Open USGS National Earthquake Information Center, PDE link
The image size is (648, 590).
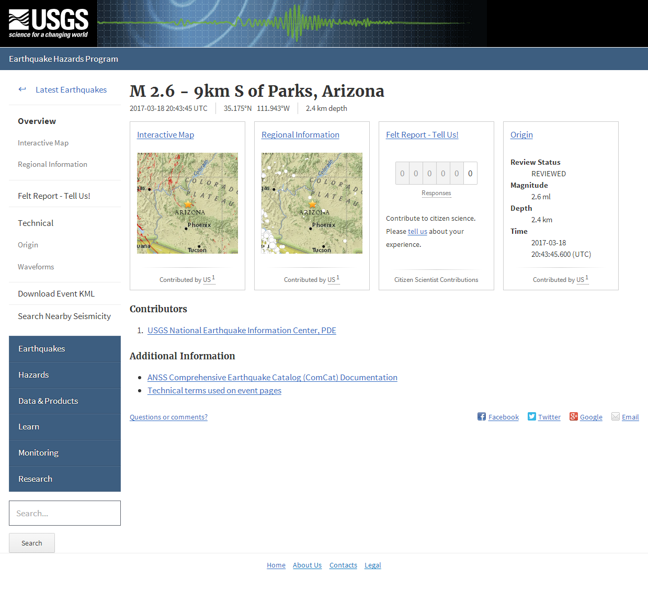tap(242, 330)
